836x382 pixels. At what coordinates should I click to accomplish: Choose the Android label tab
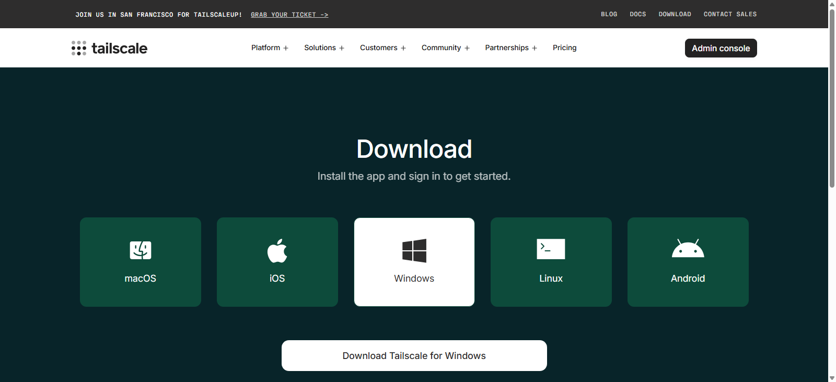point(688,279)
